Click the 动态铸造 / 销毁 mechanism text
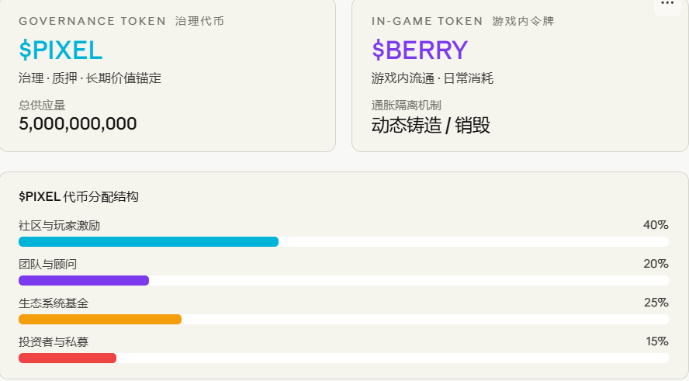 click(431, 125)
